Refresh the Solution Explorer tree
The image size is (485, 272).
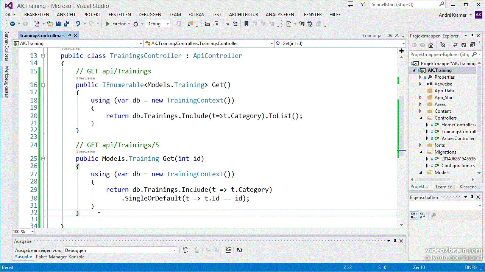click(x=464, y=45)
